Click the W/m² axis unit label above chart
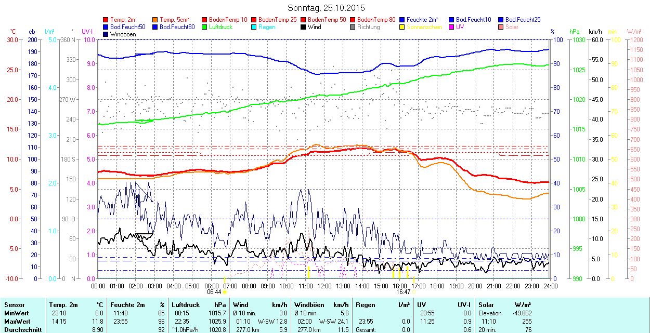The width and height of the screenshot is (650, 333). tap(634, 32)
